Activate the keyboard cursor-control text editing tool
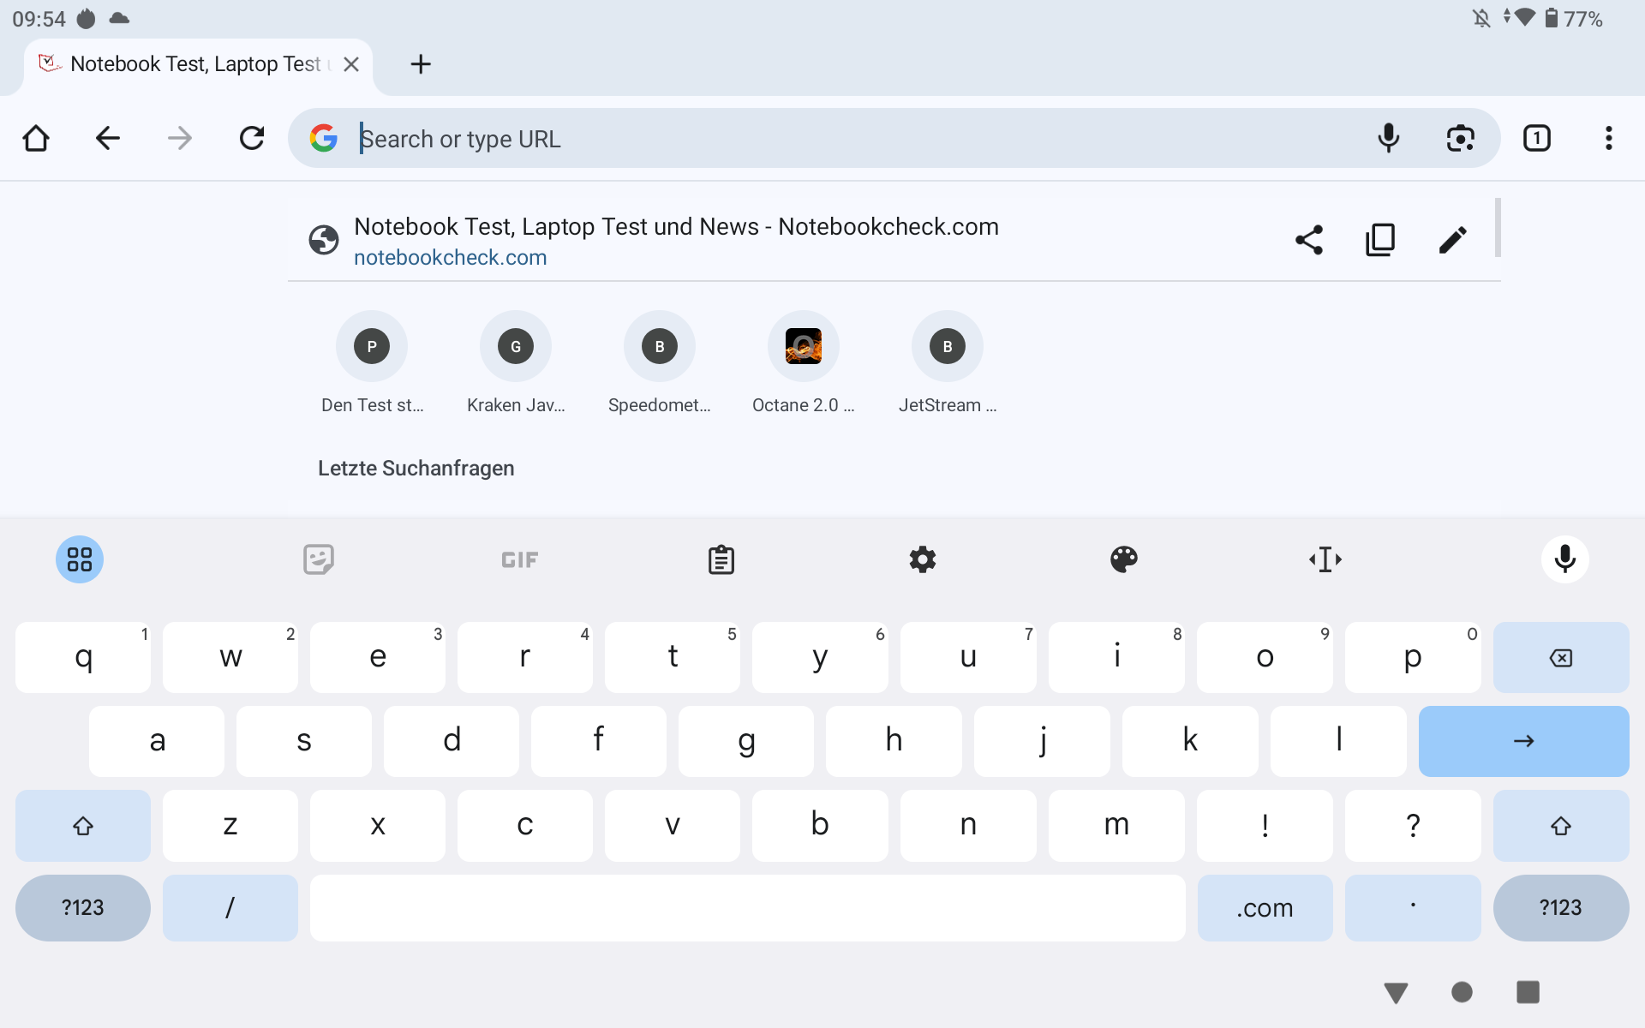1645x1028 pixels. click(1325, 559)
